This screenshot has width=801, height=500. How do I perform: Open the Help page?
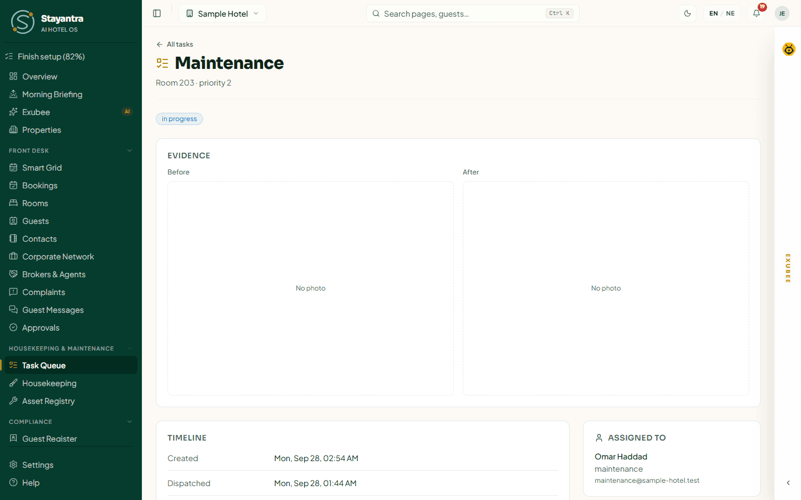[x=71, y=483]
